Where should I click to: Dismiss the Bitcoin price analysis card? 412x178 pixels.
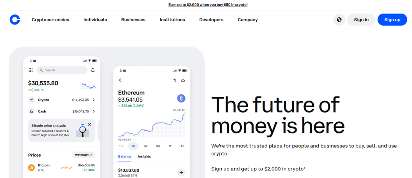(89, 125)
